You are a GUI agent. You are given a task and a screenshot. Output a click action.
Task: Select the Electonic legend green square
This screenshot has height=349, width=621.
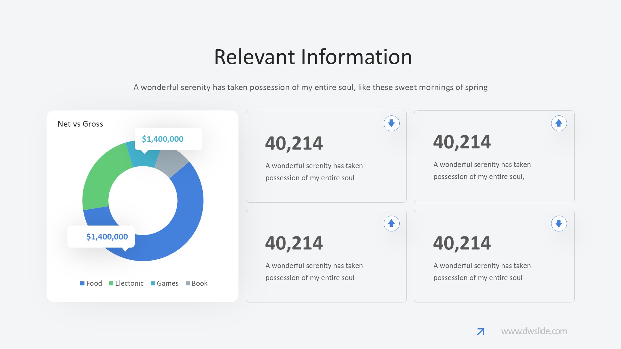[x=111, y=283]
